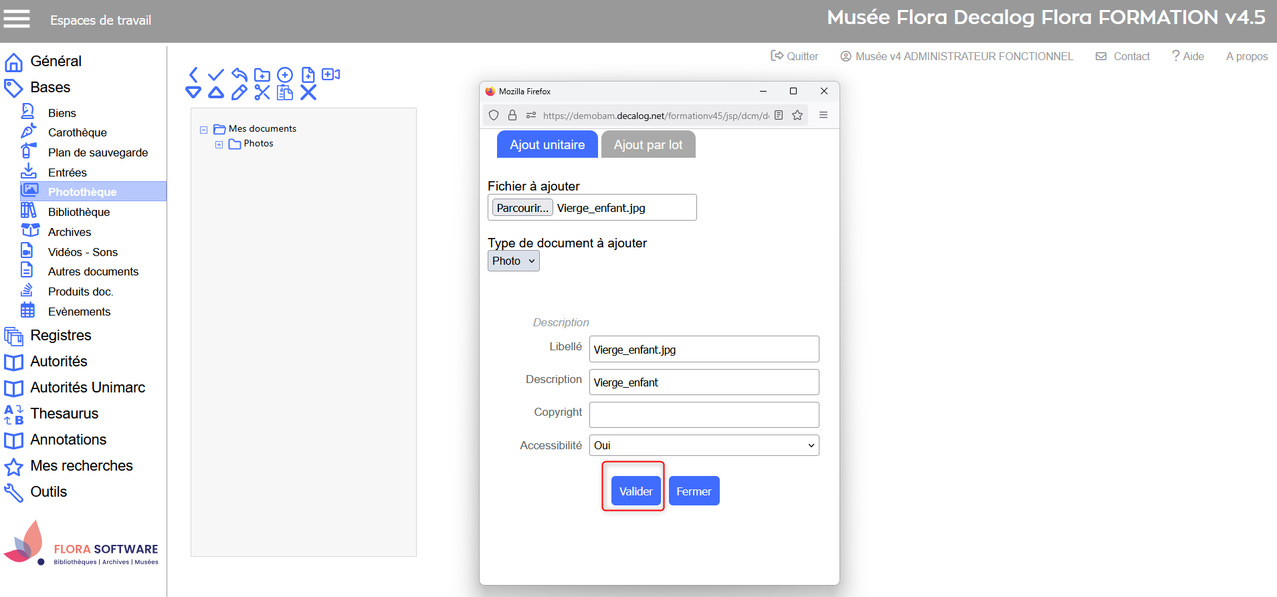Open the Type de document Photo dropdown
This screenshot has width=1277, height=597.
[x=513, y=261]
